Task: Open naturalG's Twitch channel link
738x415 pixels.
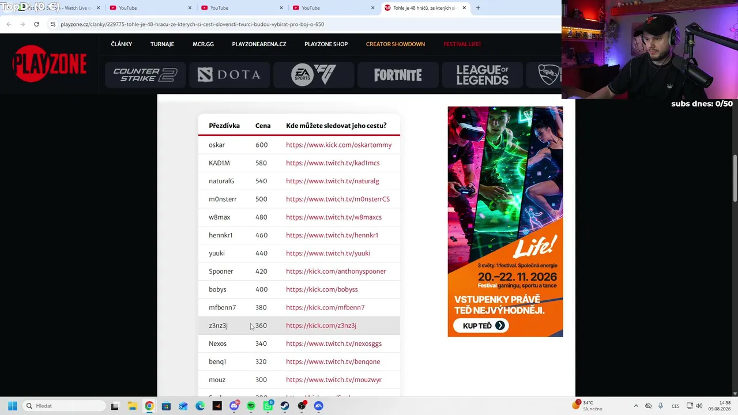Action: 333,181
